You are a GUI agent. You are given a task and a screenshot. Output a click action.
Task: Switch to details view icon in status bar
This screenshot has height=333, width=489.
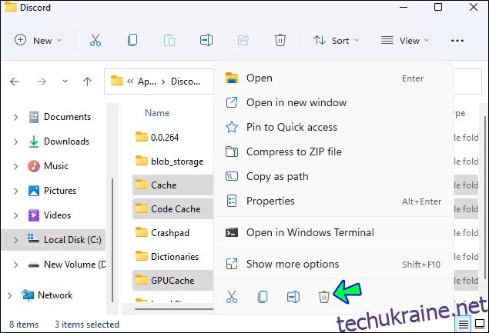464,325
